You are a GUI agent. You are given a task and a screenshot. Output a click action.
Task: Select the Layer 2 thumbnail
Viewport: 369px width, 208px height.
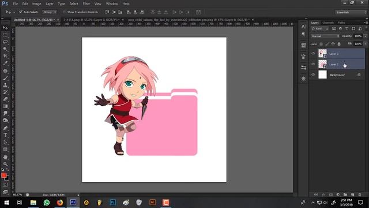pos(322,53)
